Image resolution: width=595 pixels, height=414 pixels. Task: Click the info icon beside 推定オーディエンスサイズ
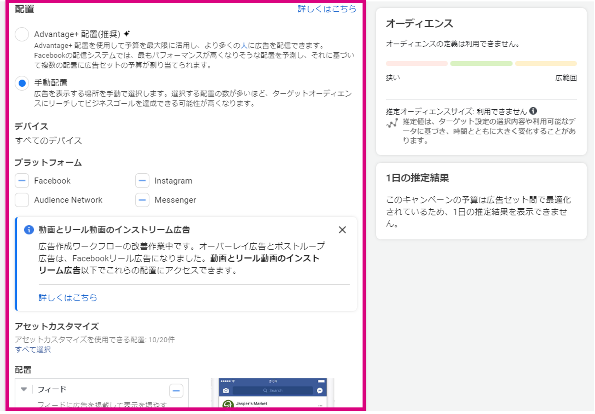[533, 111]
